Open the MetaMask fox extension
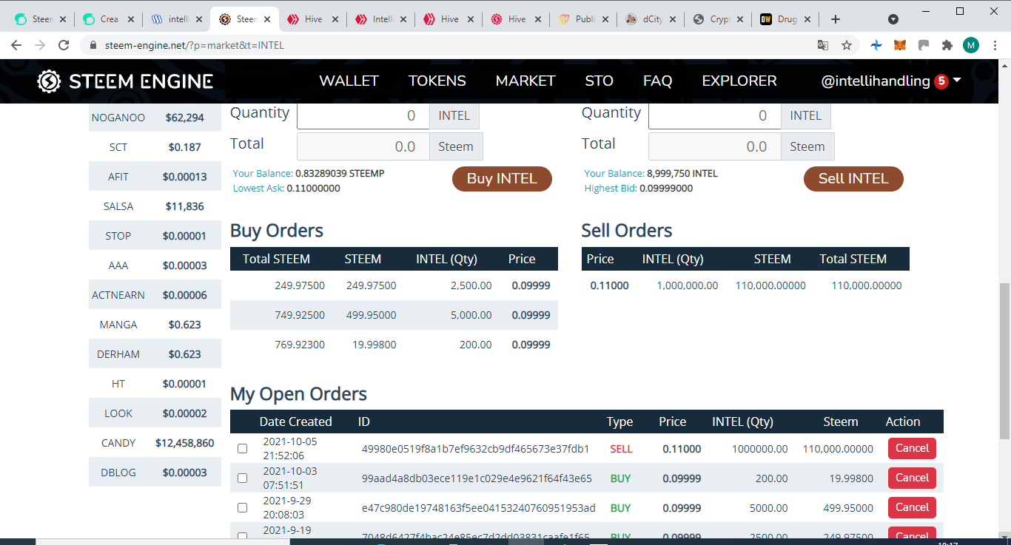The image size is (1011, 545). pos(900,45)
